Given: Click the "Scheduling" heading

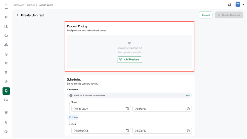Looking at the screenshot, I should pos(74,79).
